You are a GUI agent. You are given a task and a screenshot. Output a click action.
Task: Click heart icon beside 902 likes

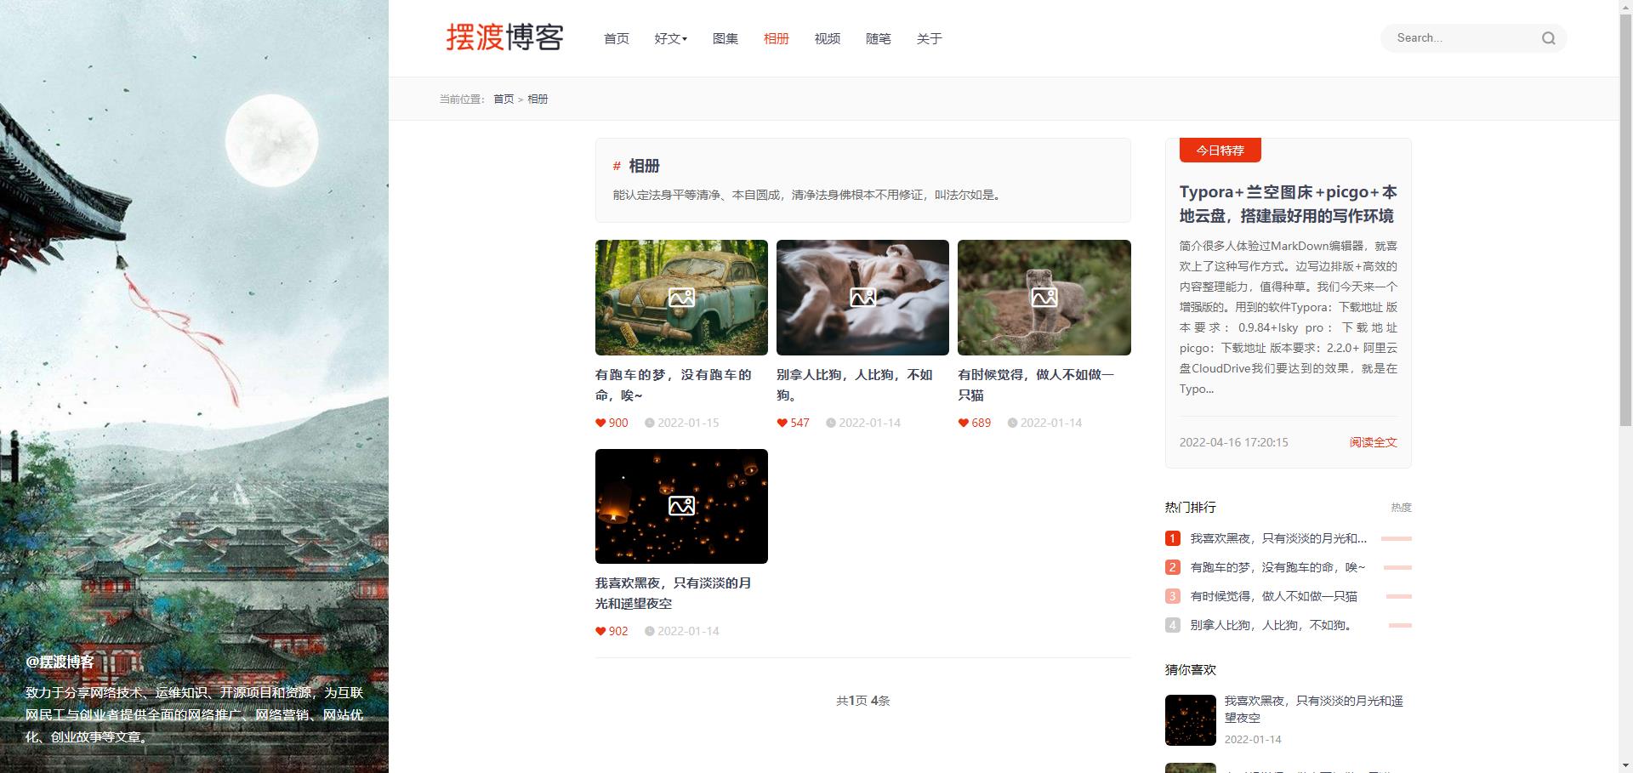click(x=600, y=631)
